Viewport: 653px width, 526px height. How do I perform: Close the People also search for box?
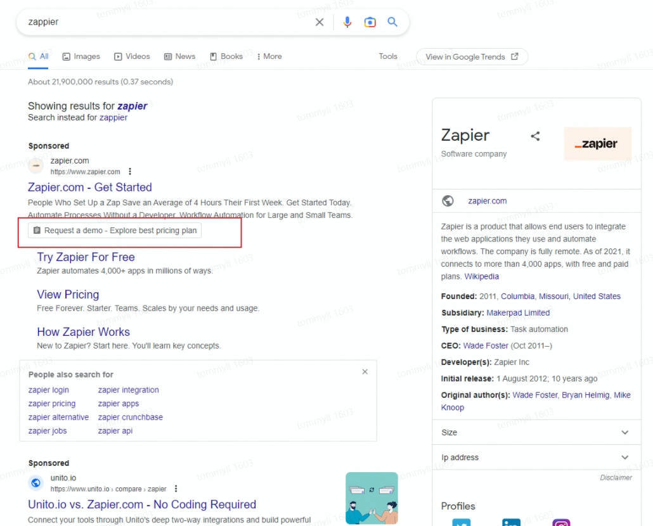click(x=365, y=371)
